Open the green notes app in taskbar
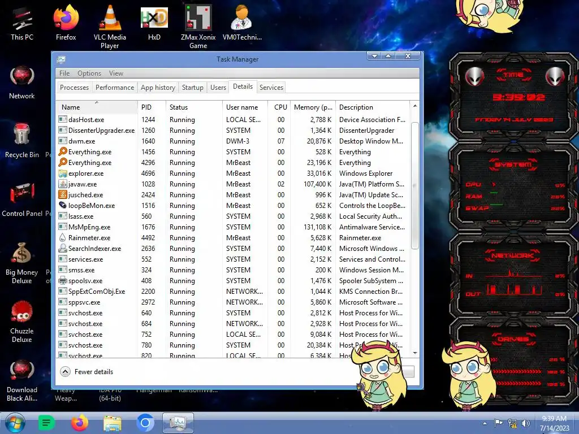 [x=46, y=423]
